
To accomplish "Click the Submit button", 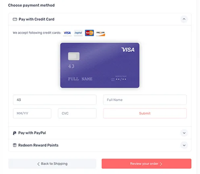I will (145, 113).
